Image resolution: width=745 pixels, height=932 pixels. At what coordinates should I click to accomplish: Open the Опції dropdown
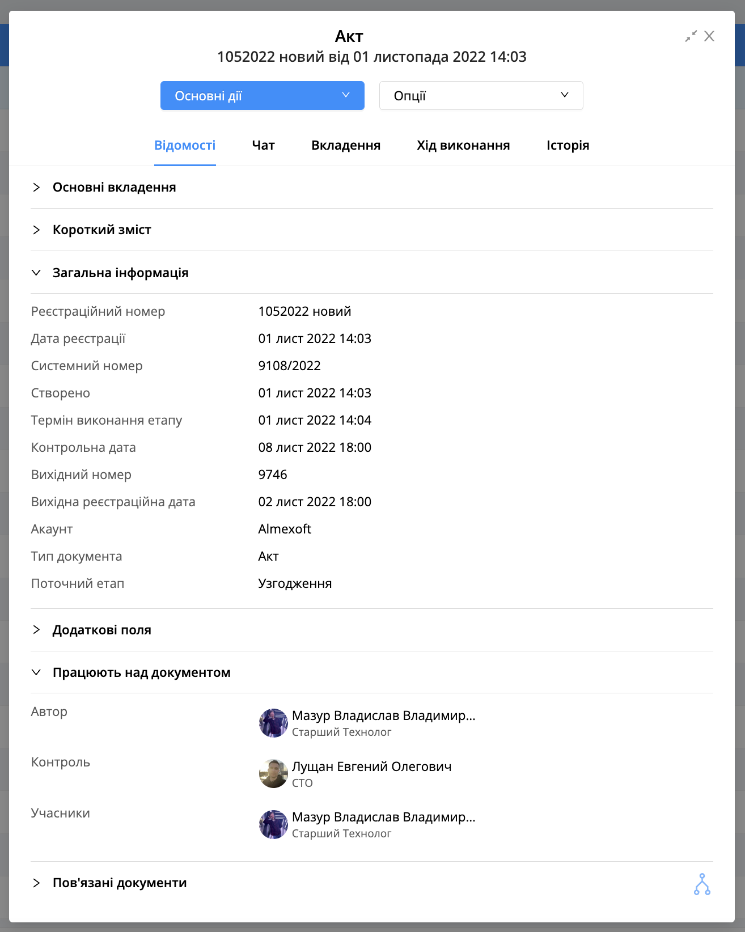coord(481,96)
